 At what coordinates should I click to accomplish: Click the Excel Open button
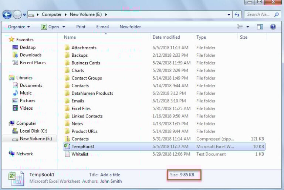point(50,27)
